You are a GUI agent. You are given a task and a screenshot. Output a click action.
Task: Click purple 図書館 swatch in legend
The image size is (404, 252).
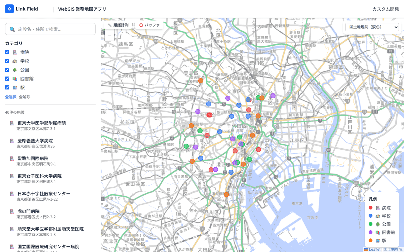point(371,232)
